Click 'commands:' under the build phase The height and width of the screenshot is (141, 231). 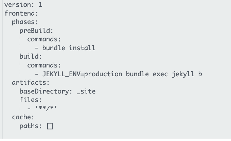coord(44,65)
